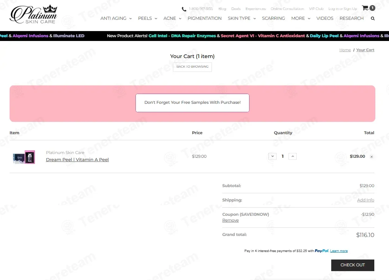Call the 1-800-917-3155 number link

pyautogui.click(x=201, y=9)
